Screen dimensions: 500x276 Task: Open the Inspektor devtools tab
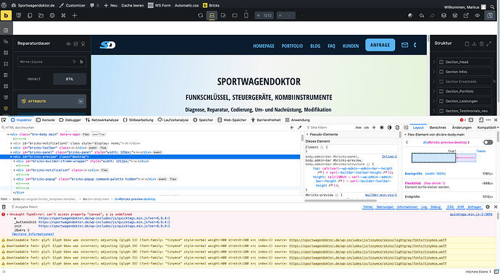[x=21, y=120]
